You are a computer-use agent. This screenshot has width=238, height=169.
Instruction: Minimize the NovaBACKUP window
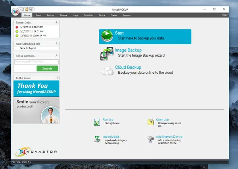[x=205, y=9]
